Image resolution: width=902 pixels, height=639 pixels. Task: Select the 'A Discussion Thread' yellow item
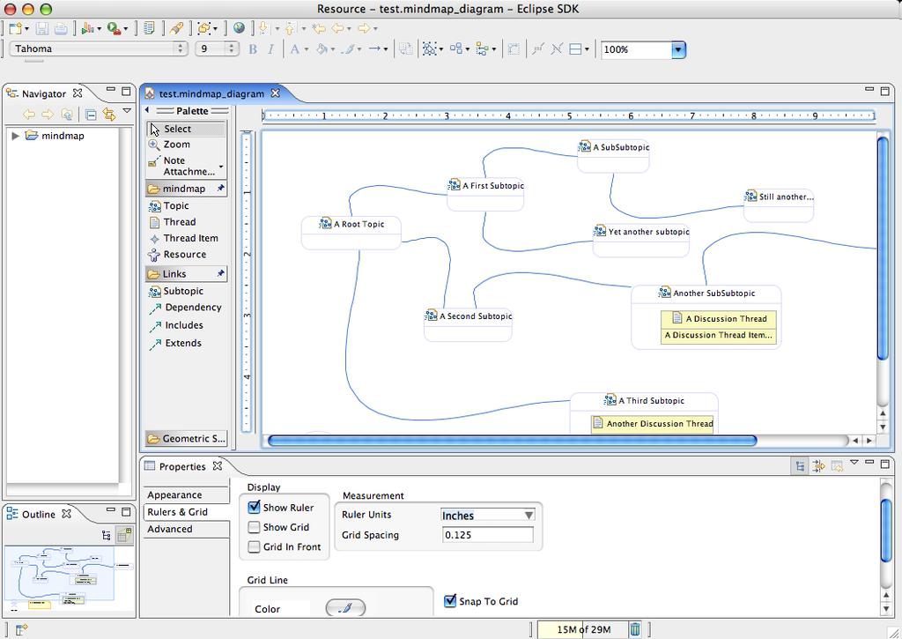(719, 319)
